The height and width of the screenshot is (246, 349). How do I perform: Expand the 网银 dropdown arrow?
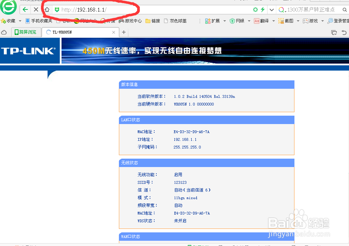(249, 21)
